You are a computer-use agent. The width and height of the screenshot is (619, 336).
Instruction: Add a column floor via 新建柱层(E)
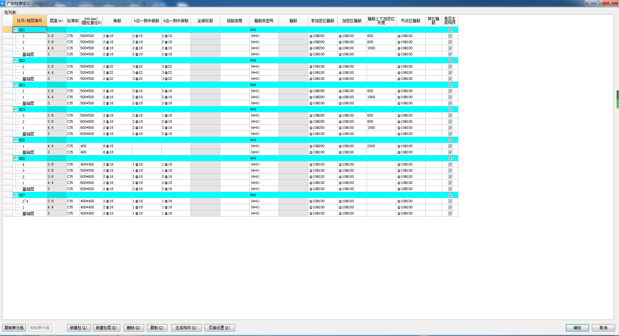(106, 328)
